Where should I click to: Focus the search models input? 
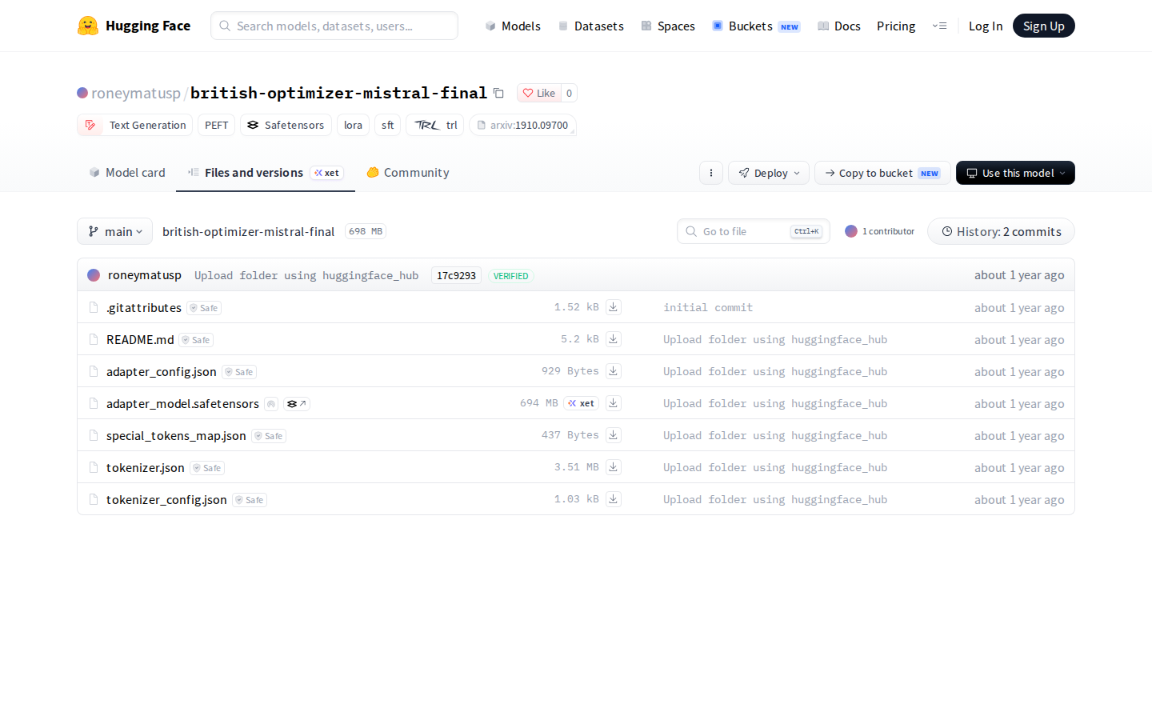point(334,26)
